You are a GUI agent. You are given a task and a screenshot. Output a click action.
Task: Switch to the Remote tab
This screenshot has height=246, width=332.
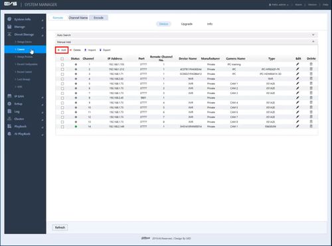click(x=58, y=18)
